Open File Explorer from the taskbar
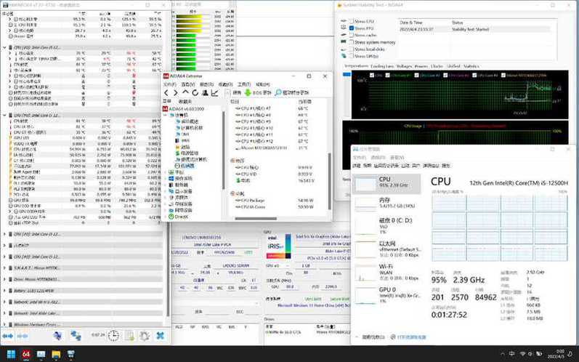The image size is (579, 362). [56, 354]
